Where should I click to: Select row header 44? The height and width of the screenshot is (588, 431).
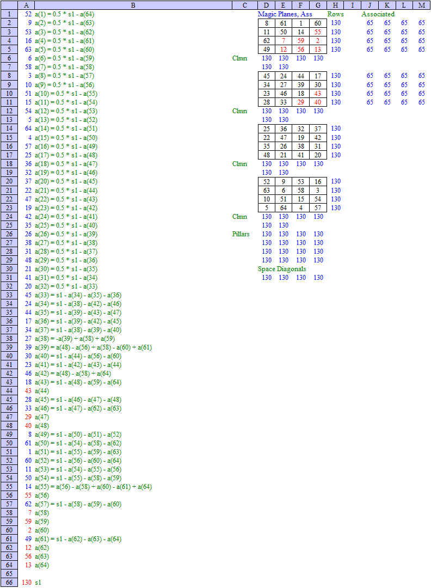[9, 391]
